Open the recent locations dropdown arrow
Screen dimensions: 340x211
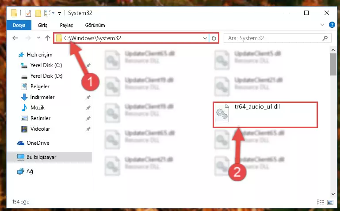[38, 38]
